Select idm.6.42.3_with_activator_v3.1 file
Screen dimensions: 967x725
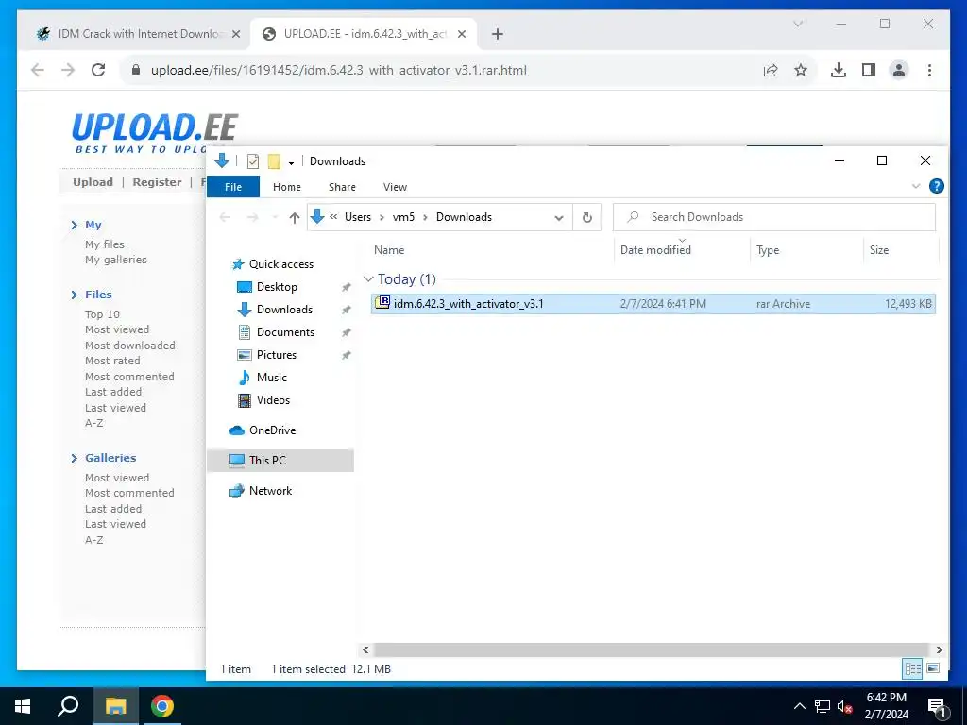653,304
